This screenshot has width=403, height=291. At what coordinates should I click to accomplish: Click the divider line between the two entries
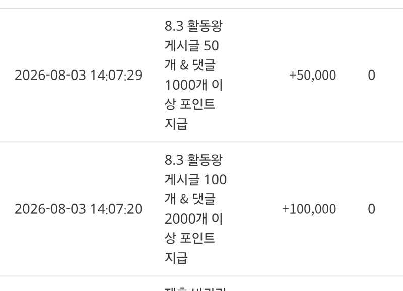click(x=201, y=142)
